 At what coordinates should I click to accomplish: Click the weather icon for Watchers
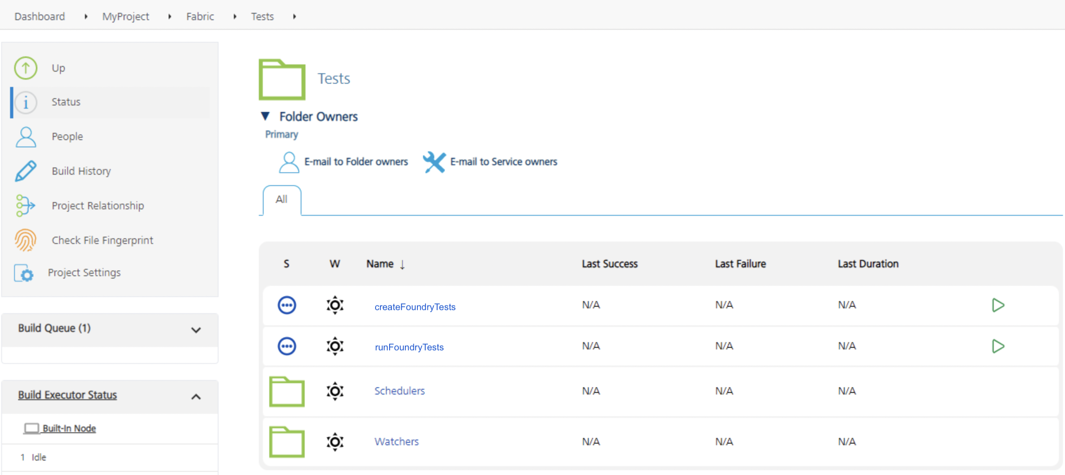334,442
